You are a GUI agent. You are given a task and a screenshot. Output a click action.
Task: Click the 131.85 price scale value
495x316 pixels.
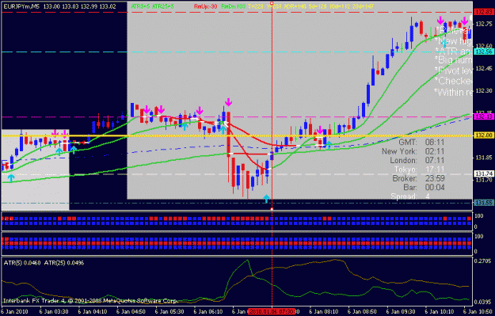point(484,158)
